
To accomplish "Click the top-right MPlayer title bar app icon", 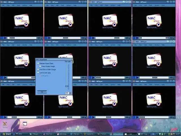I will click(134, 2).
